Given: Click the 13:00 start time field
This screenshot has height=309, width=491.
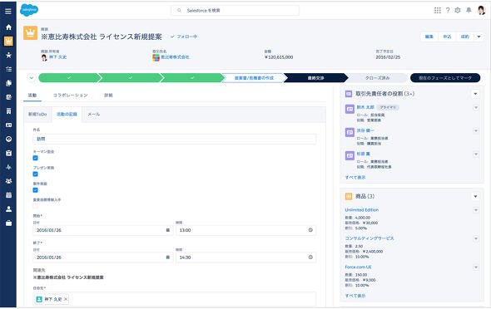Looking at the screenshot, I should 245,230.
